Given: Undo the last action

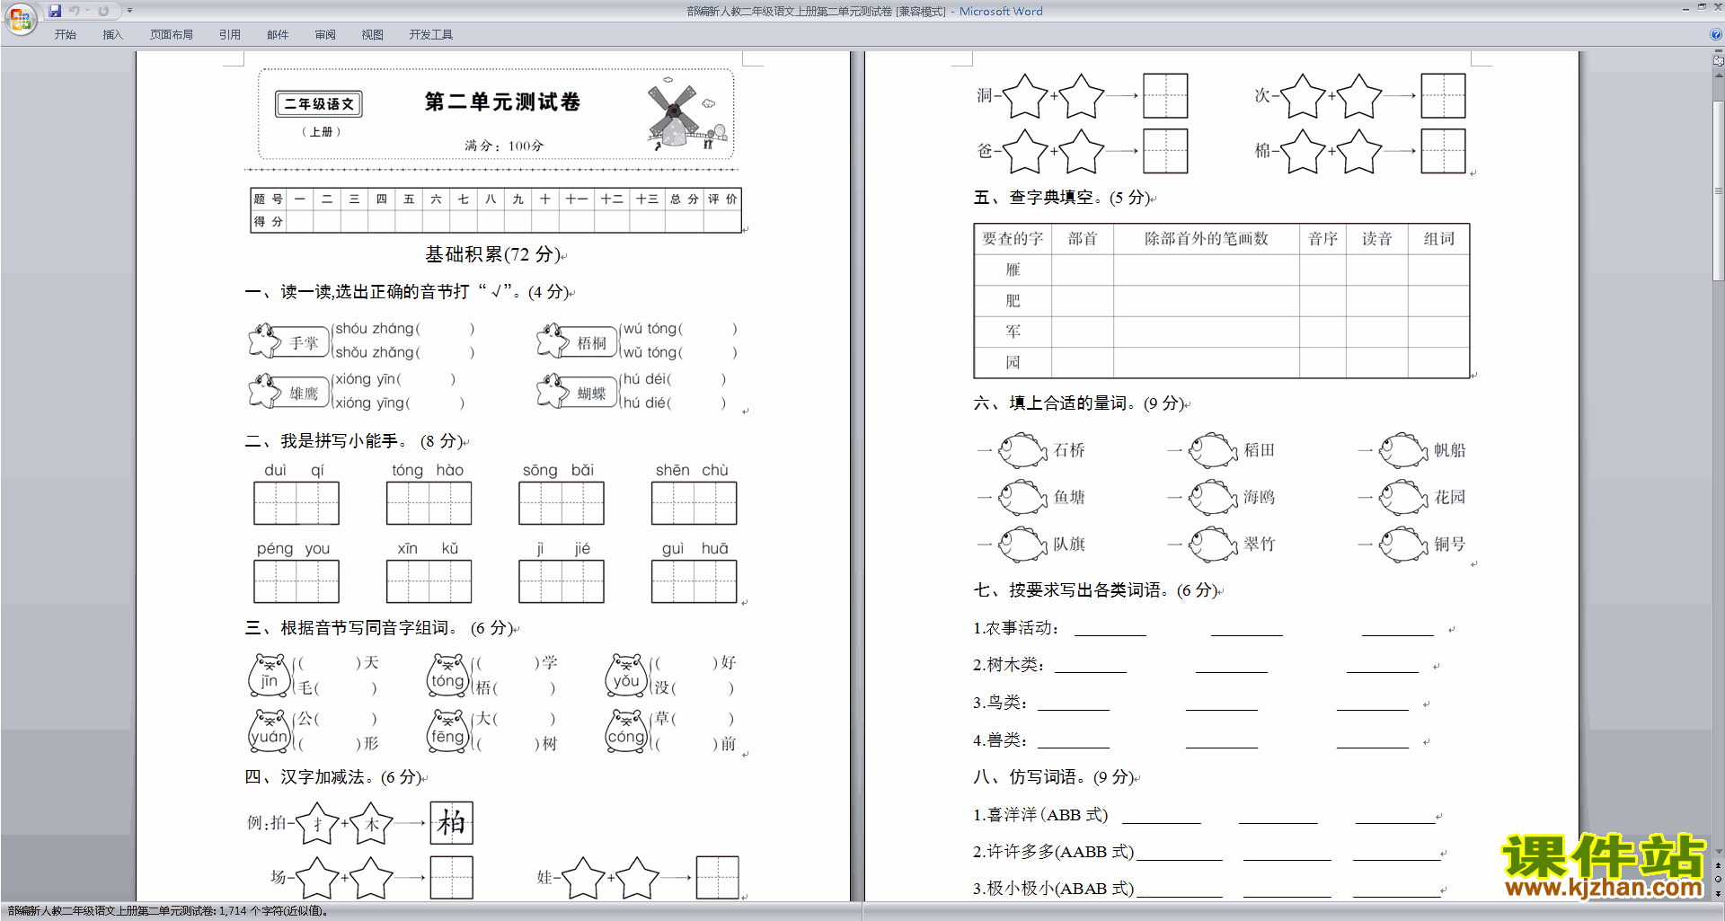Looking at the screenshot, I should point(75,11).
